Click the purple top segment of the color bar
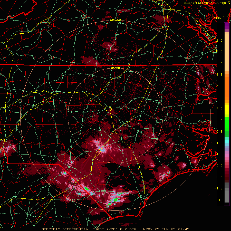 [x=227, y=26]
